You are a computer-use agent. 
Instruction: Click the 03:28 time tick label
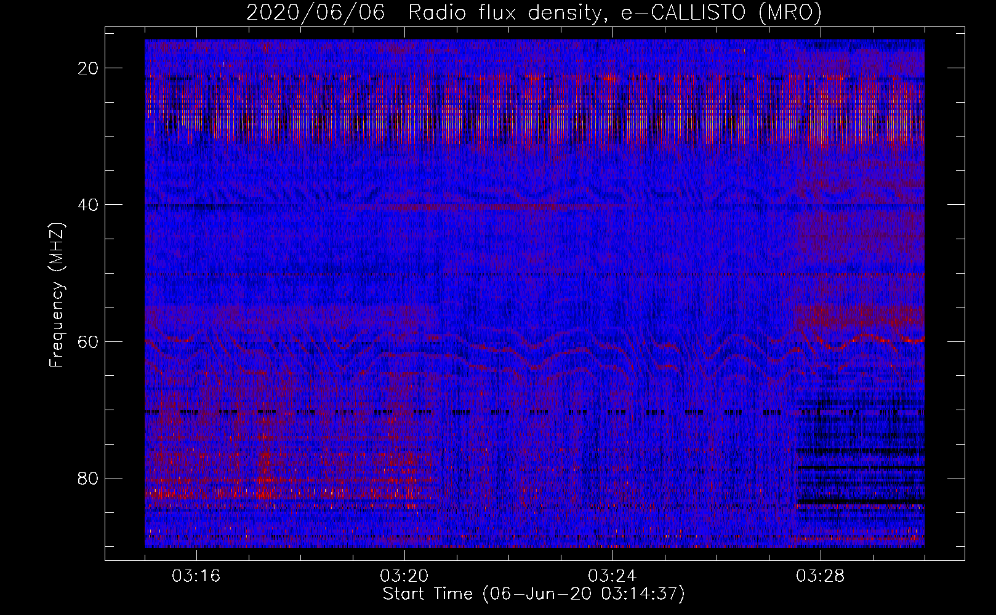pos(821,576)
